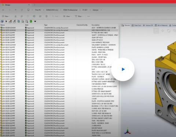Click the forward navigation arrow

10,10
